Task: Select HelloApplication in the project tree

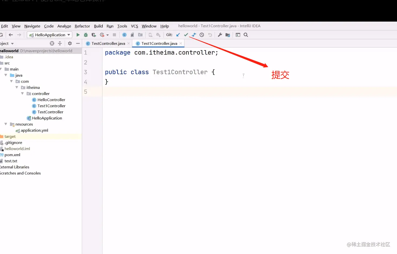Action: (x=47, y=118)
